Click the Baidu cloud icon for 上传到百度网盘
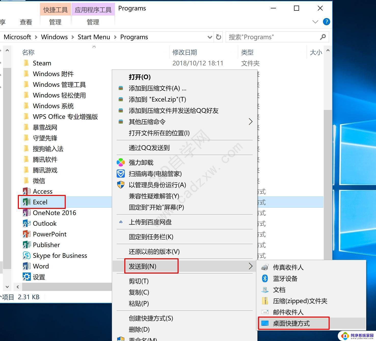This screenshot has height=341, width=376. click(x=121, y=222)
